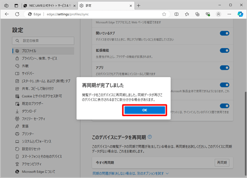247x178 pixels.
Task: Open the Copilot icon
Action: [x=240, y=14]
